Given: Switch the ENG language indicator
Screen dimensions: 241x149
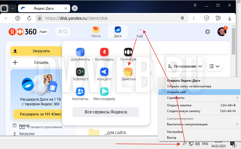Looking at the screenshot, I should coord(205,144).
